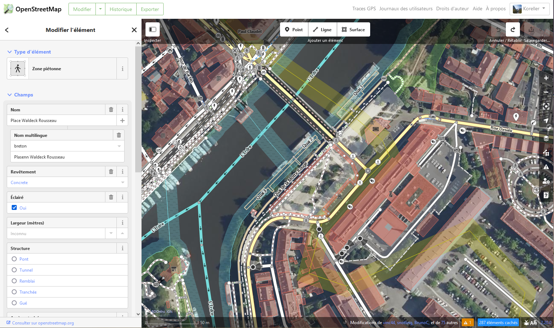This screenshot has width=554, height=328.
Task: Open Consulter sur openstreetmap.org link
Action: [43, 323]
